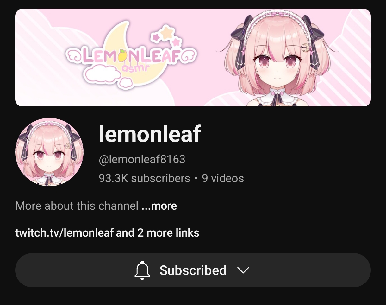Expand the Subscribed chevron dropdown arrow

coord(243,270)
